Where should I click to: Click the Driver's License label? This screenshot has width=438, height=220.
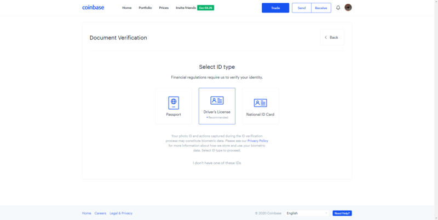tap(217, 112)
